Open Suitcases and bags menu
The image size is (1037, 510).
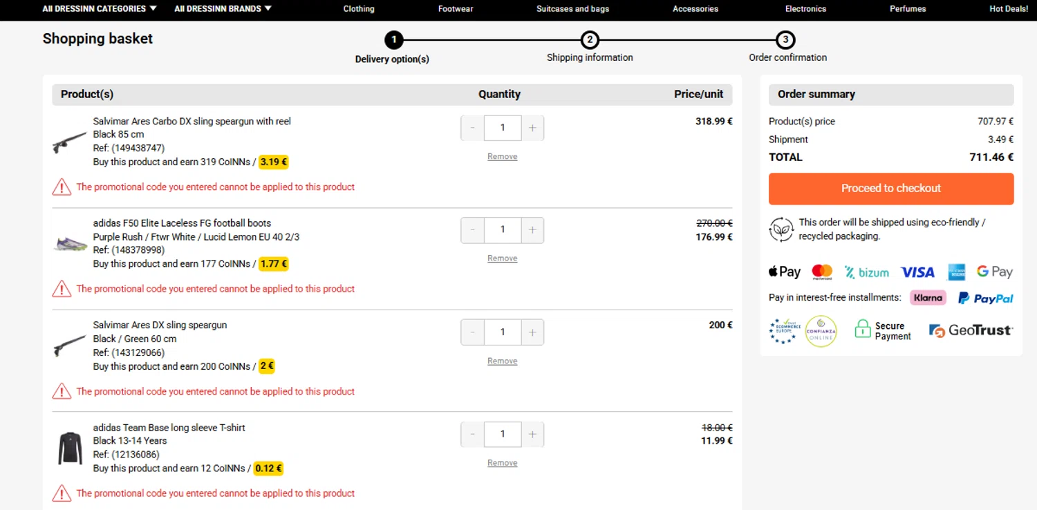(572, 9)
